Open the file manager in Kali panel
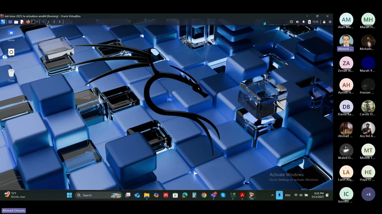This screenshot has height=214, width=382. 16,22
